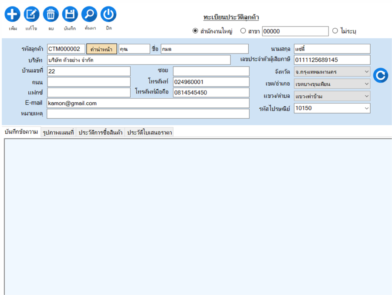This screenshot has width=392, height=295.
Task: Switch to the ประวัติใบเสนอราคา tab
Action: coord(149,133)
